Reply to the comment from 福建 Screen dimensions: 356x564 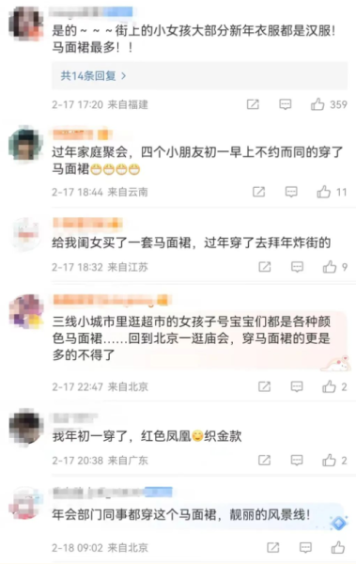[286, 104]
